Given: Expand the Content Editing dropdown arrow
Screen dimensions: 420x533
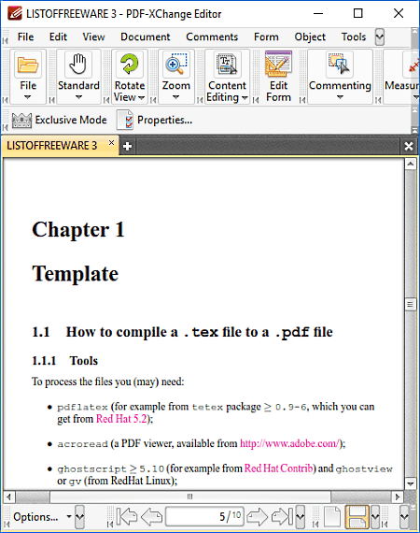Looking at the screenshot, I should [x=245, y=98].
